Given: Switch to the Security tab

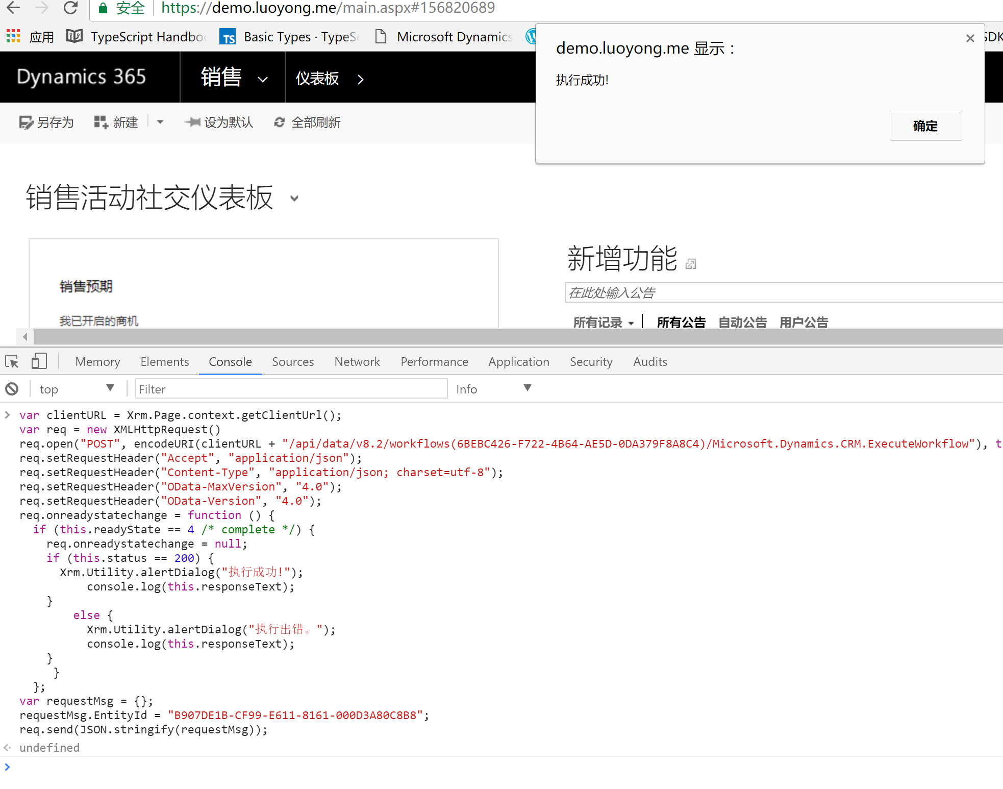Looking at the screenshot, I should [x=591, y=361].
